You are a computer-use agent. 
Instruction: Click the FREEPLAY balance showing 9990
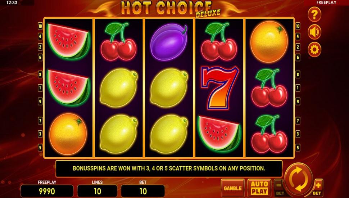tap(47, 191)
